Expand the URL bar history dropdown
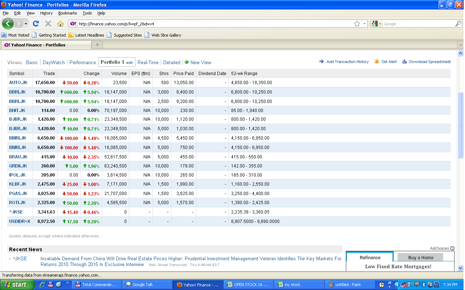Image resolution: width=465 pixels, height=290 pixels. tap(364, 24)
